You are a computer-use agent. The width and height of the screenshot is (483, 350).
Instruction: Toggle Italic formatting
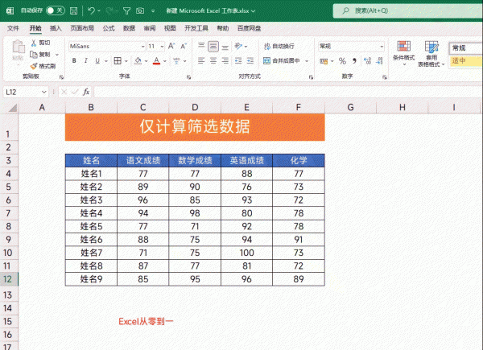pos(86,61)
